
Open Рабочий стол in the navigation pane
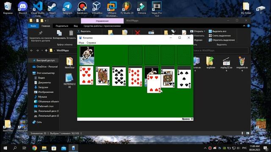pos(44,106)
